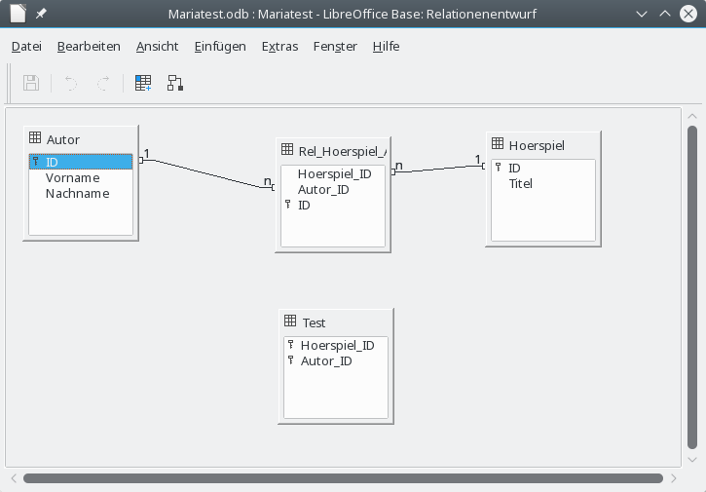Screen dimensions: 706x492
Task: Select Autor_ID in Rel_Hoerspiel table
Action: [333, 190]
